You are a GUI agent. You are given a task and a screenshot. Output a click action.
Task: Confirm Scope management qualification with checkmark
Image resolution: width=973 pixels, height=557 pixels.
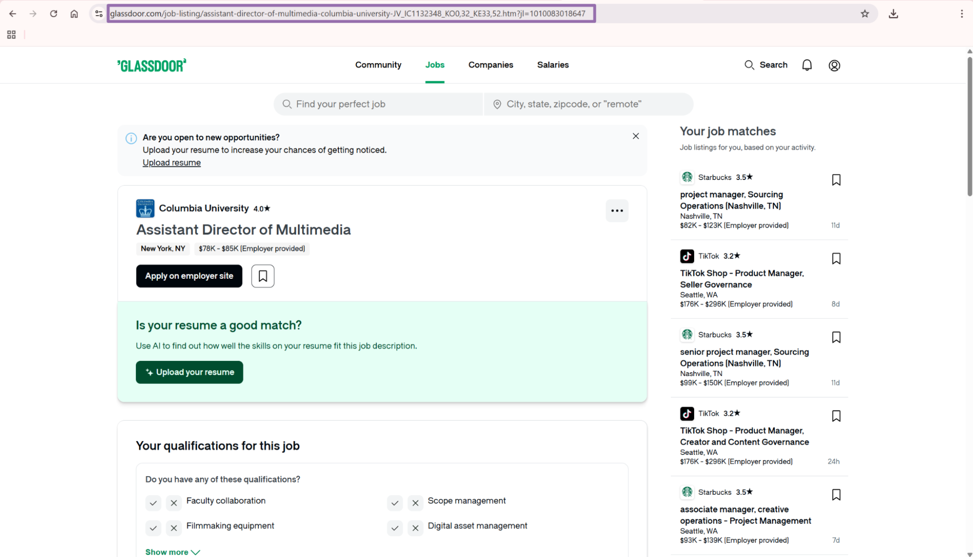[x=395, y=503]
